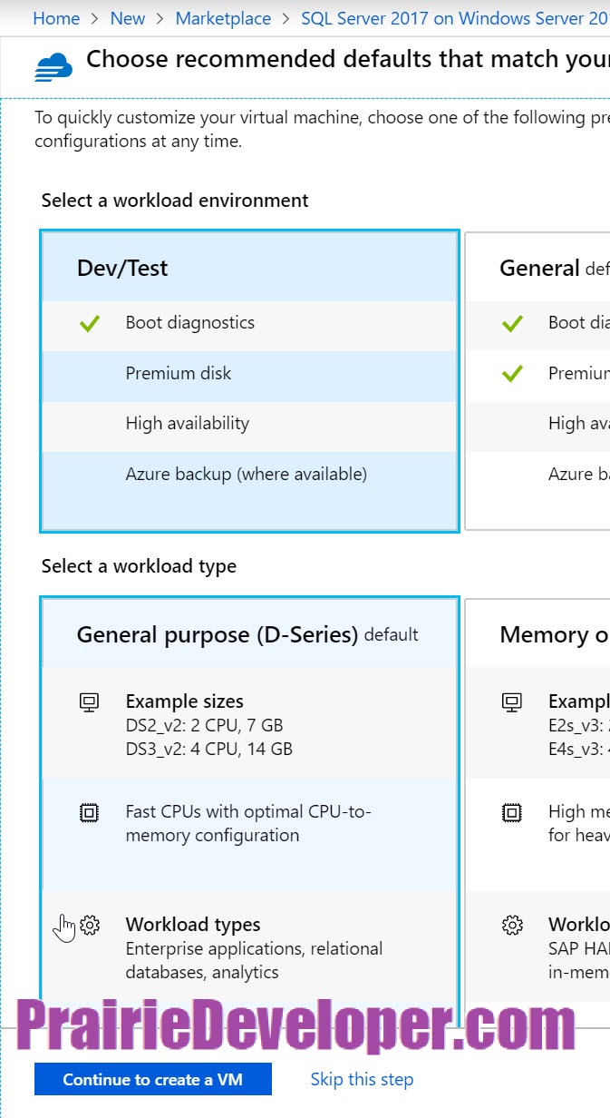Navigate to Marketplace breadcrumb

pos(223,18)
